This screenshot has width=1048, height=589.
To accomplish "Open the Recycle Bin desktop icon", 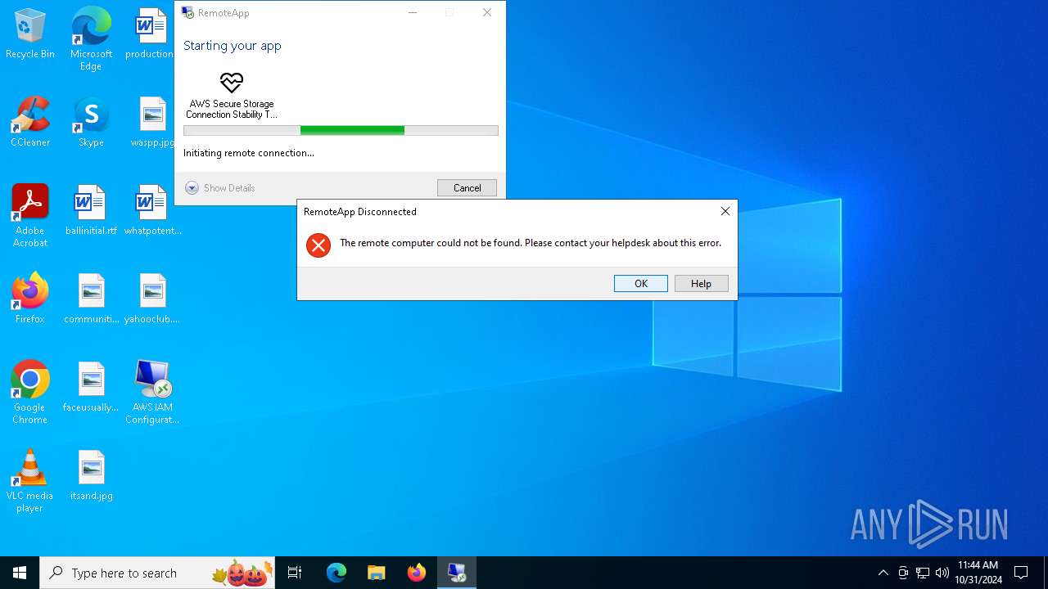I will (30, 34).
